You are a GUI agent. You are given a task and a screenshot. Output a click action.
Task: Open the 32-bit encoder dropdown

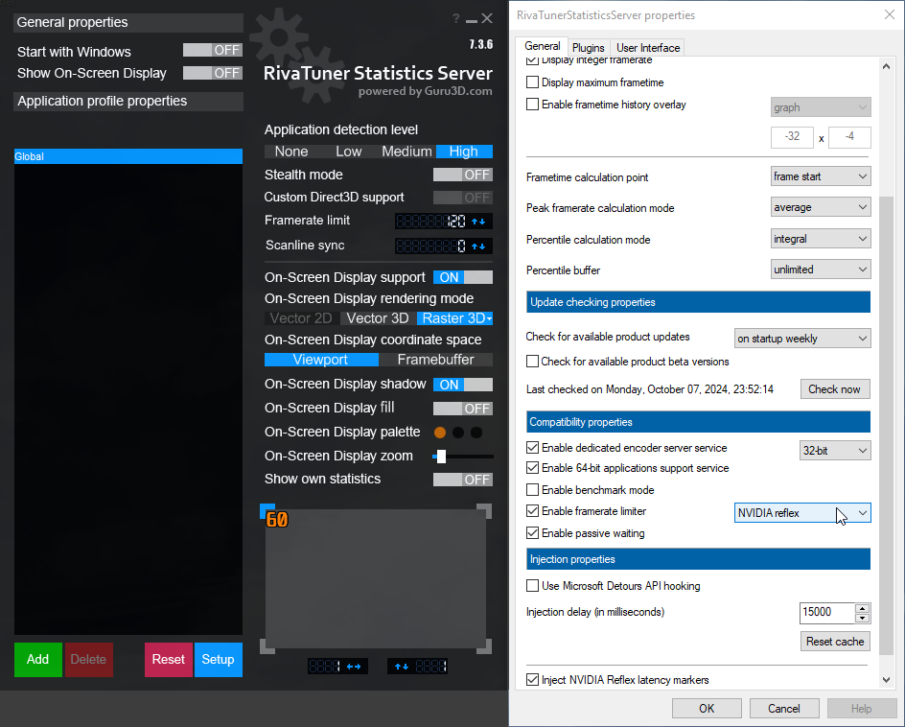pyautogui.click(x=835, y=451)
